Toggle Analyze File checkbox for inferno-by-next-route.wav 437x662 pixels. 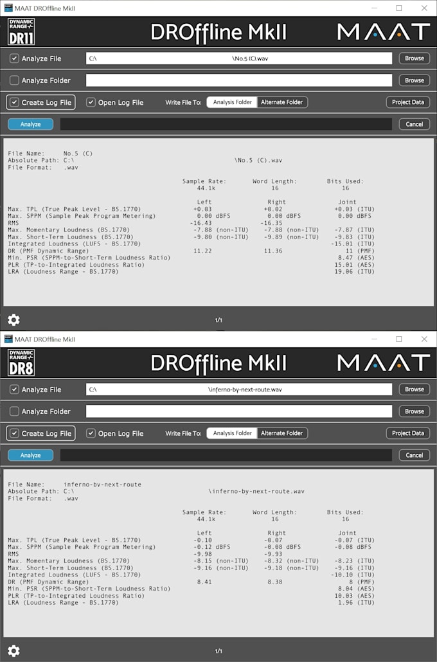14,389
